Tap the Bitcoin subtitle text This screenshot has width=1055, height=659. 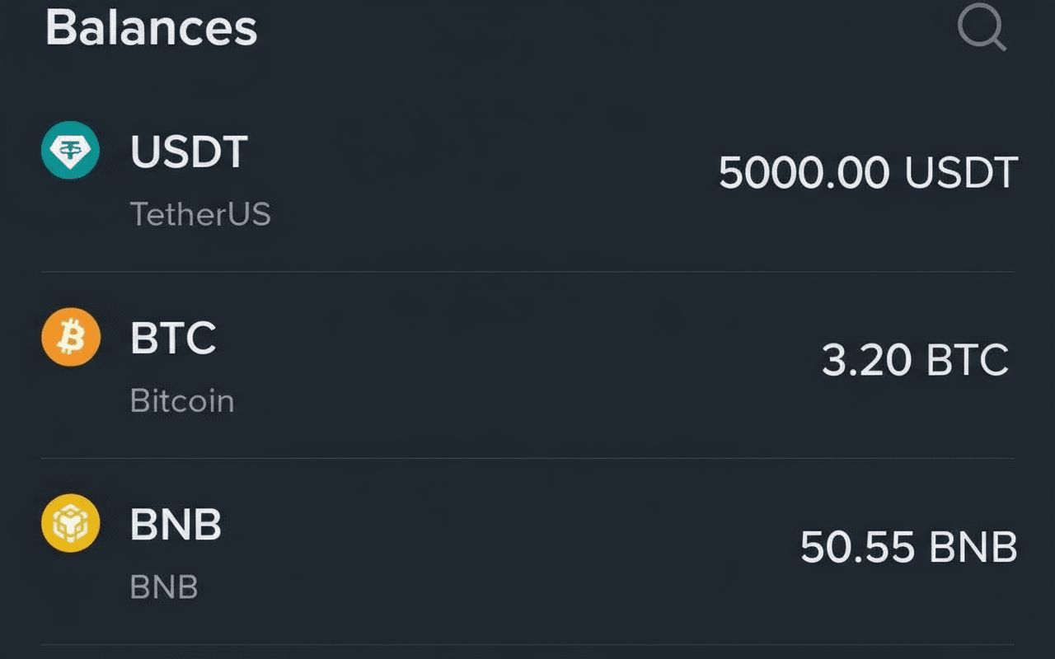pos(182,401)
